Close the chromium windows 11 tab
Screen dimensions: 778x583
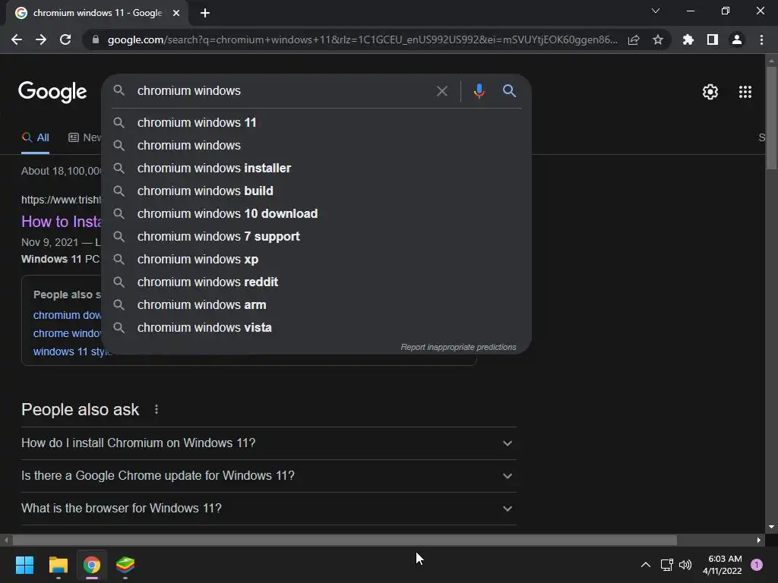176,13
